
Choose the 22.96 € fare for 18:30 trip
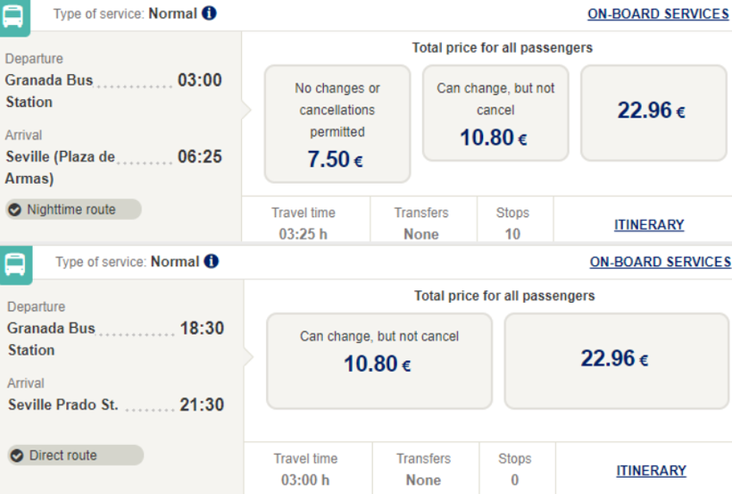(x=616, y=359)
